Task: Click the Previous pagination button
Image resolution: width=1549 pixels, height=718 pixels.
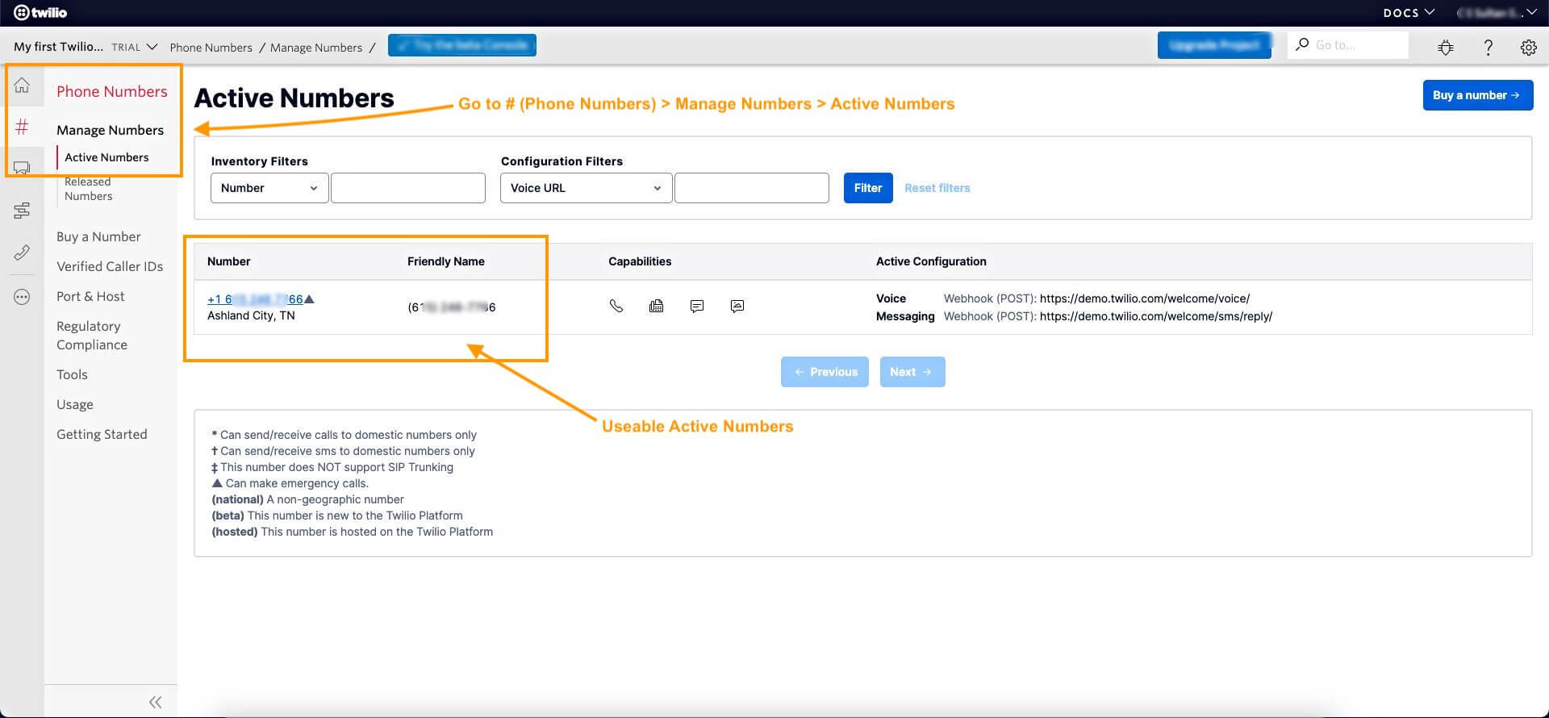Action: point(825,372)
